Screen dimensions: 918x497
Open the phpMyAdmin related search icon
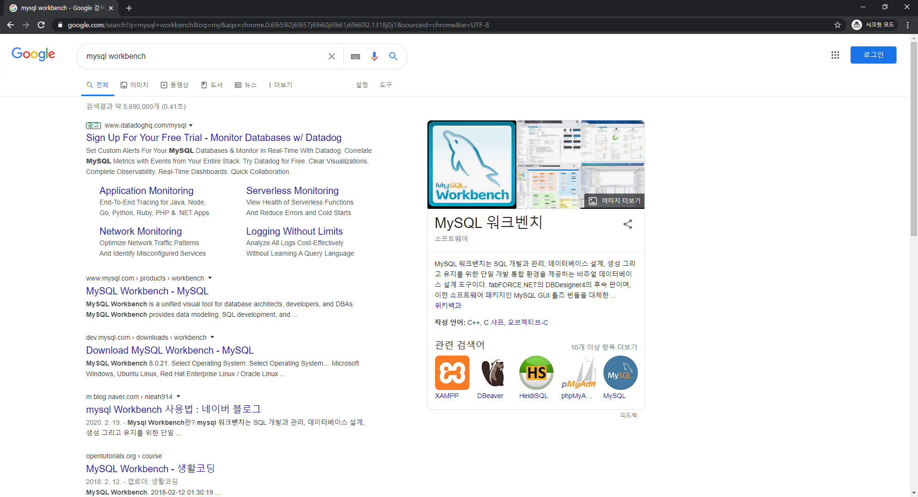coord(579,373)
